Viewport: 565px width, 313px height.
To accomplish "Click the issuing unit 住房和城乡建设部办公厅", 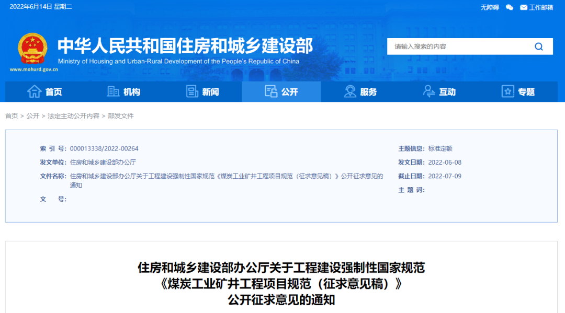I will tap(103, 163).
